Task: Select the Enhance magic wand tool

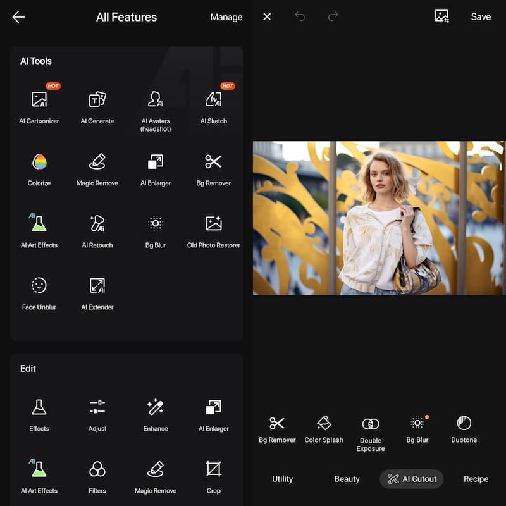Action: click(x=156, y=416)
